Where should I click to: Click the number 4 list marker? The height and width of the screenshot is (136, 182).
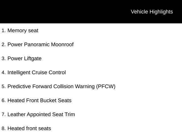(x=3, y=73)
